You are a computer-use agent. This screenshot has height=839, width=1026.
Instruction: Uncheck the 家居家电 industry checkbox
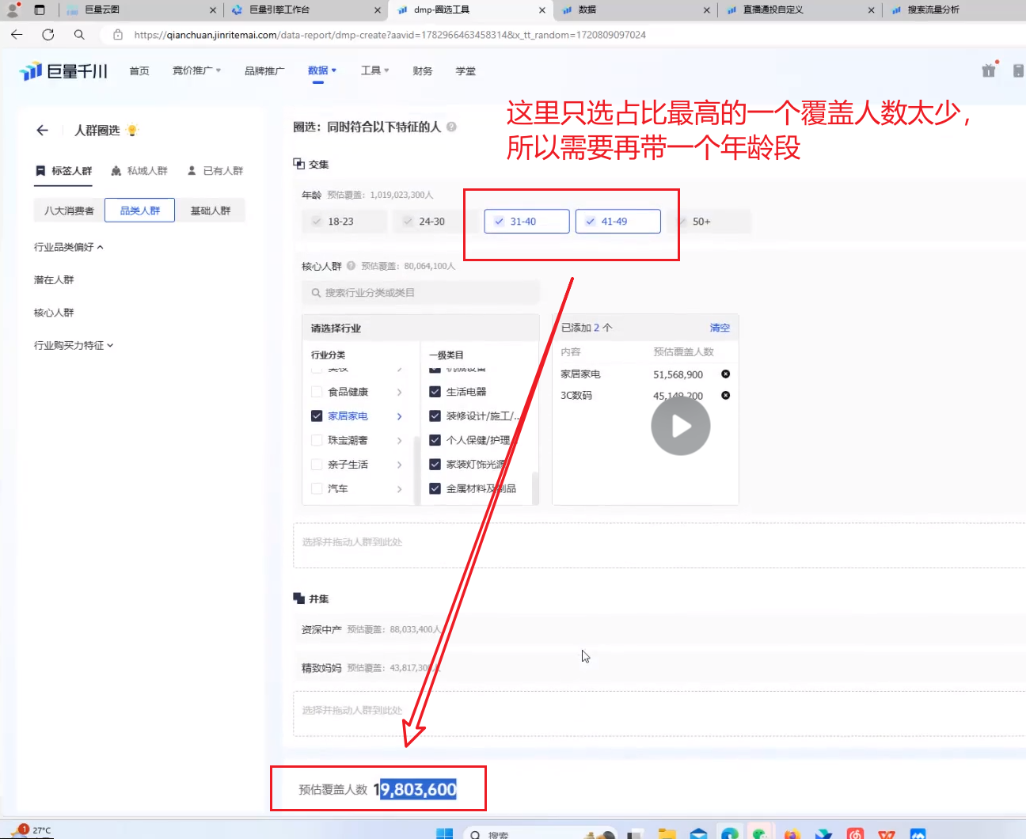(317, 416)
